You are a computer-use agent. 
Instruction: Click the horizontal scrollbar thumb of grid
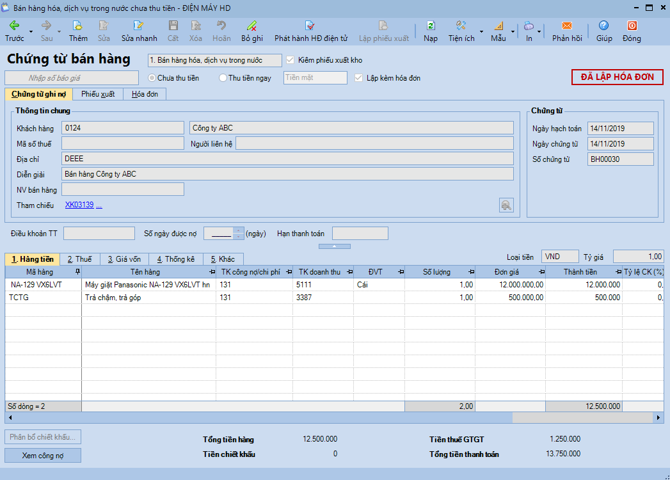tap(583, 417)
